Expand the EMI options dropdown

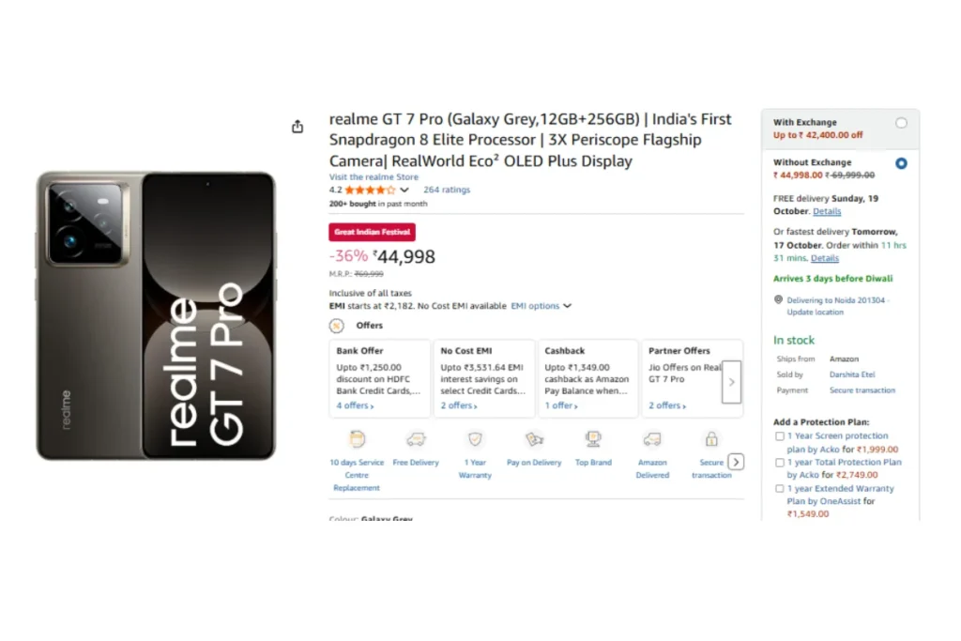[541, 306]
